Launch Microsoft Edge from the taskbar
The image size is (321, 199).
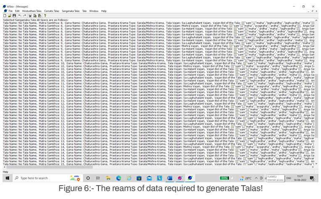coord(119,178)
